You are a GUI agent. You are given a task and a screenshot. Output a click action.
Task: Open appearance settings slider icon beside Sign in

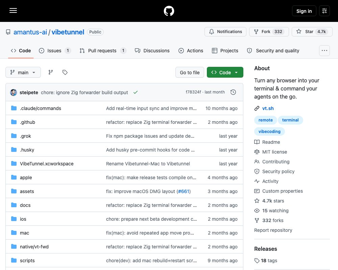point(324,11)
